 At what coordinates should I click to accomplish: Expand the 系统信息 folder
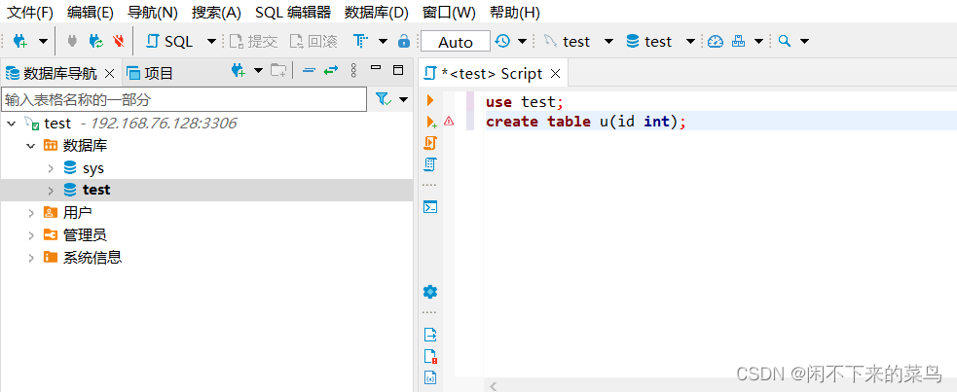(x=30, y=257)
